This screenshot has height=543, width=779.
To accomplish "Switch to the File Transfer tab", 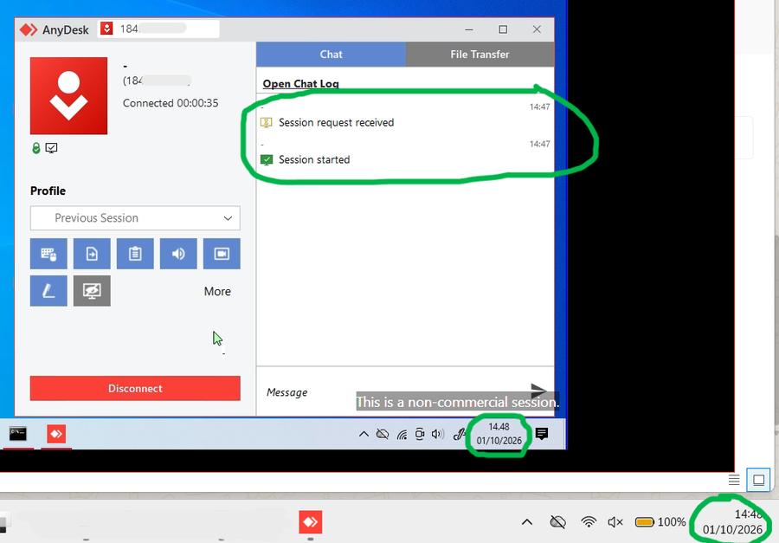I will click(480, 55).
